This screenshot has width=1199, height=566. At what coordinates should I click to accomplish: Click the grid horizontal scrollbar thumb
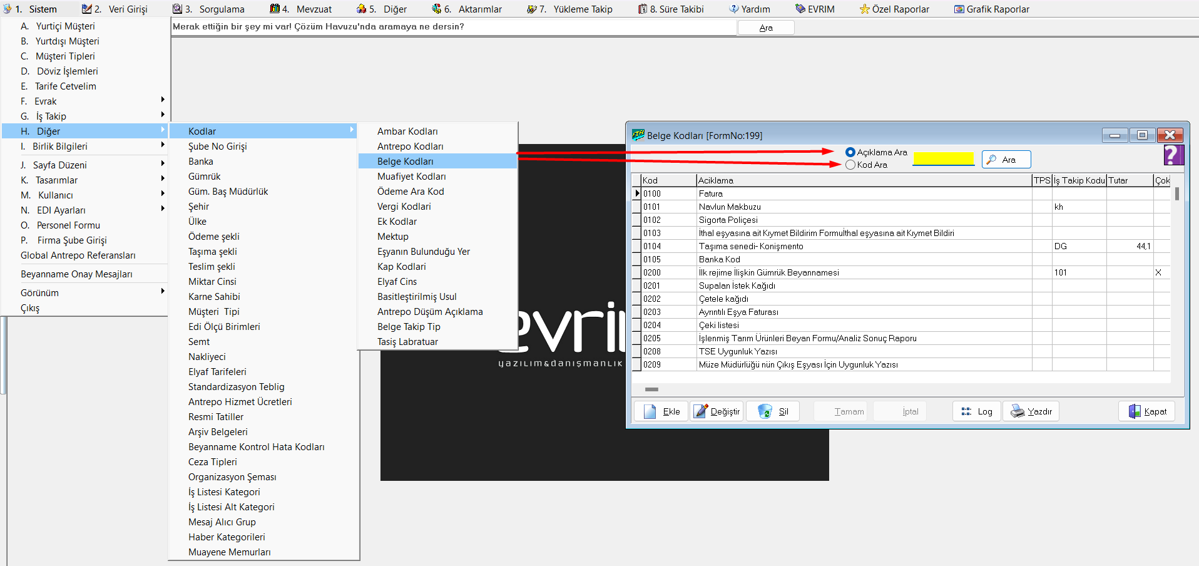coord(651,389)
